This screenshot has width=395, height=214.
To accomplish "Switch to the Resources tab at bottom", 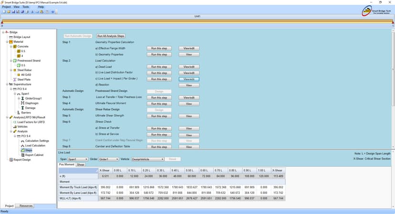I will [x=26, y=206].
